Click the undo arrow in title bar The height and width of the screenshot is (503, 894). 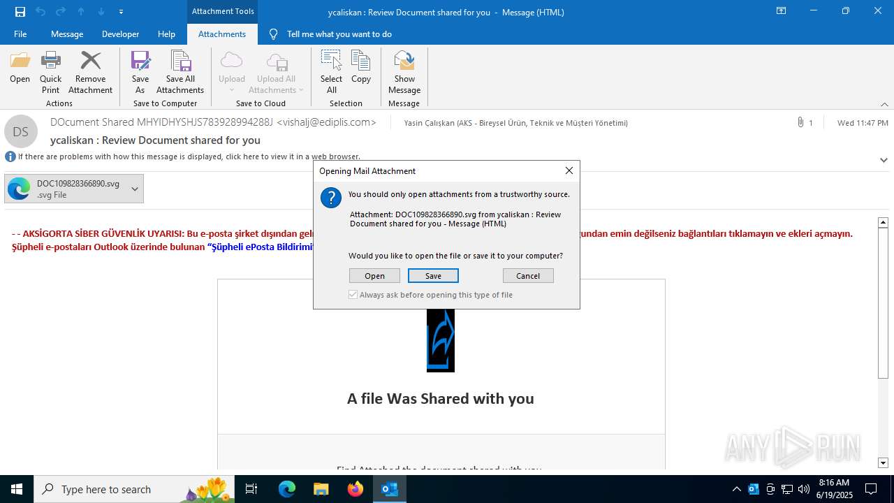pos(41,11)
